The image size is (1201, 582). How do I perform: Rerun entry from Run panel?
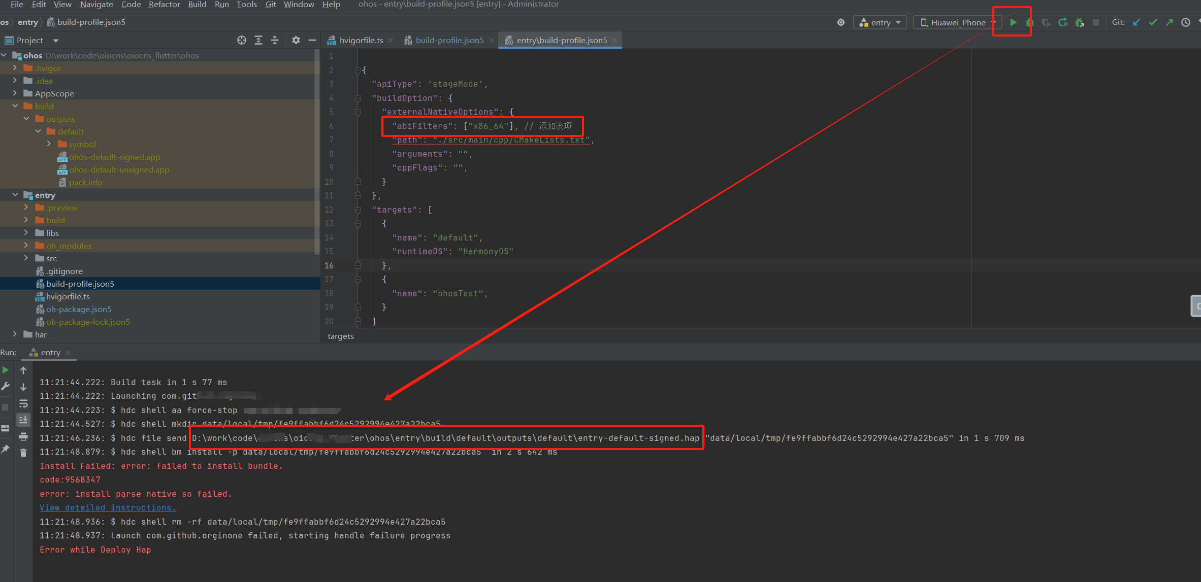pos(6,370)
